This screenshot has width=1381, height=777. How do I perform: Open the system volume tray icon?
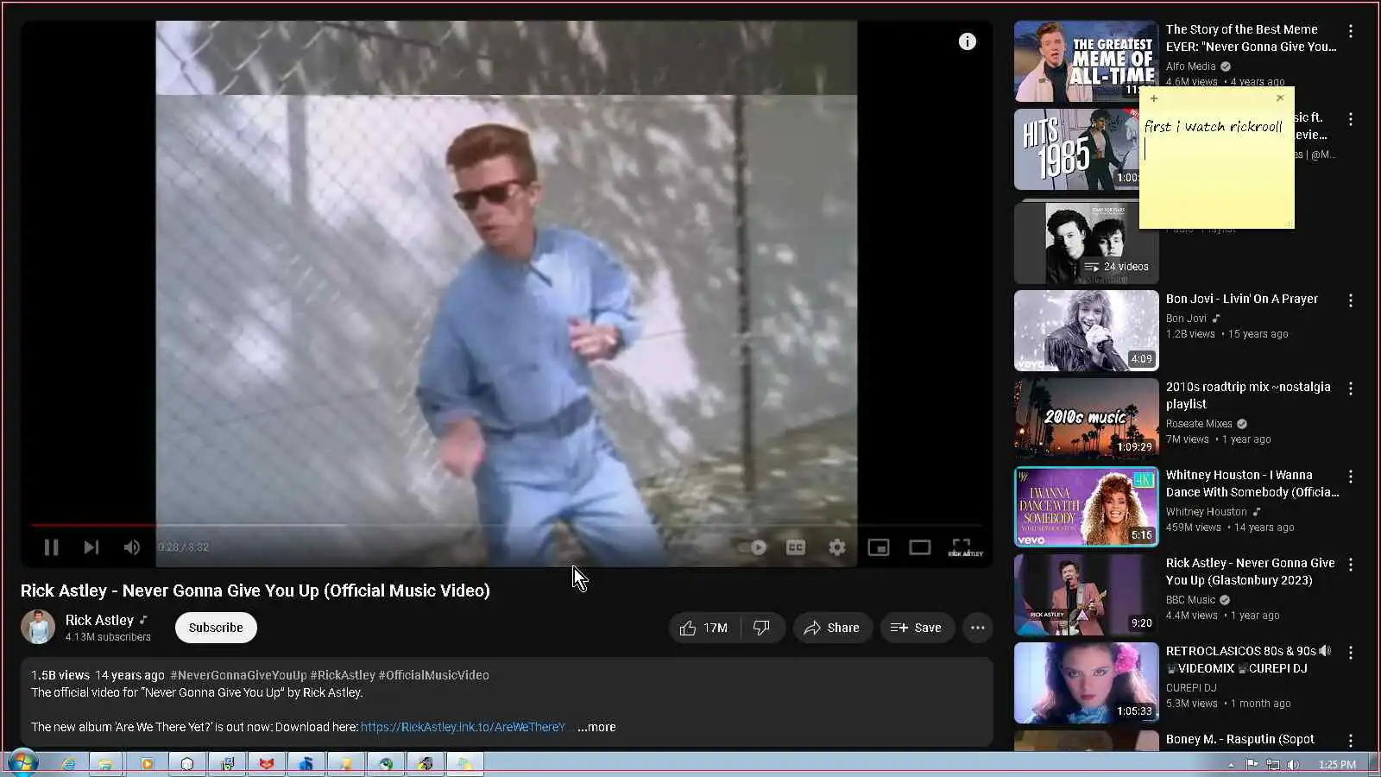click(1293, 765)
